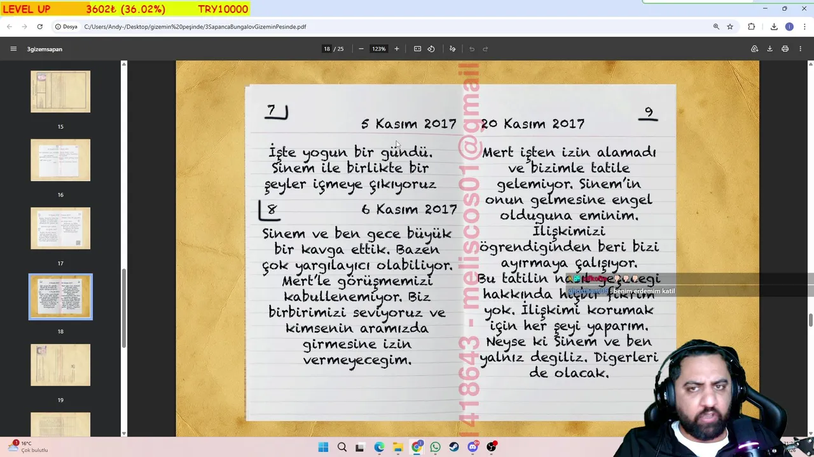Open WhatsApp from taskbar

[435, 447]
